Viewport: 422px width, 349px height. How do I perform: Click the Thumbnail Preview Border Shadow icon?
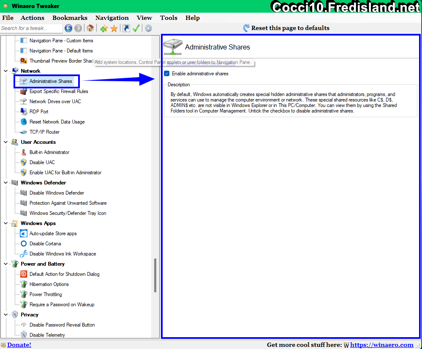24,61
